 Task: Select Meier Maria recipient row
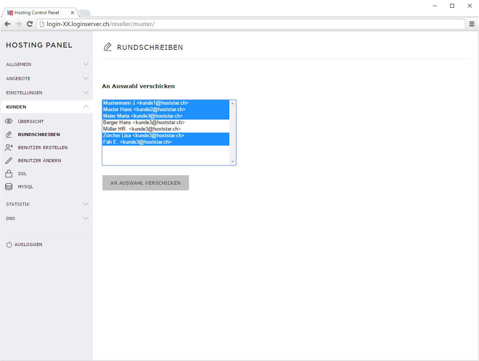[166, 116]
